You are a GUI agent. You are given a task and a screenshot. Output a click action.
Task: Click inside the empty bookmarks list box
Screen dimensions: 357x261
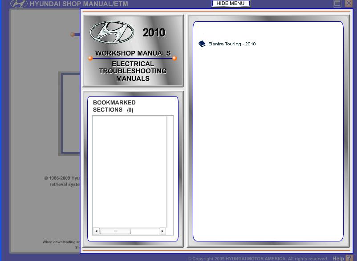click(x=130, y=172)
